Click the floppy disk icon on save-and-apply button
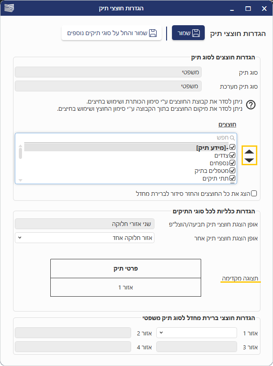Screen dimensions: 273x366 pyautogui.click(x=153, y=33)
